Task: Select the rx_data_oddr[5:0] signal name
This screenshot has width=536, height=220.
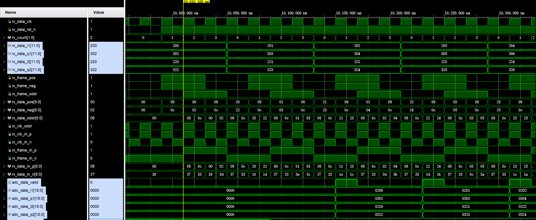Action: [x=27, y=118]
